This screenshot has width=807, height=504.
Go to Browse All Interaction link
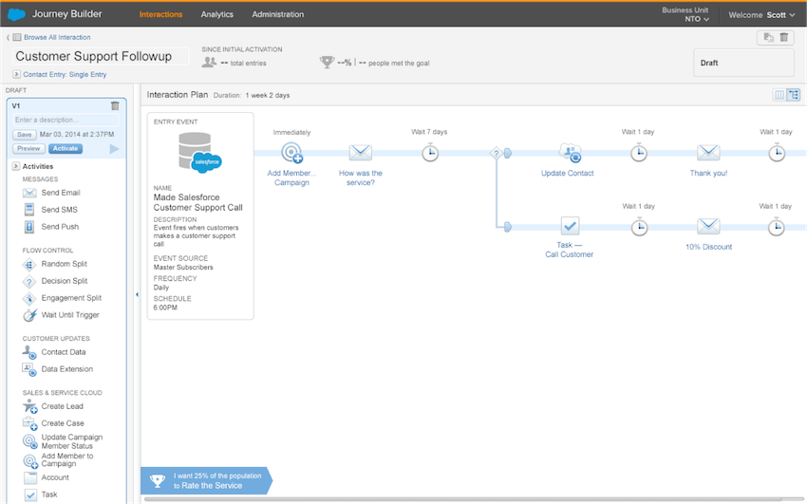pos(57,37)
